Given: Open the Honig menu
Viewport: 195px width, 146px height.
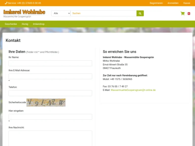Looking at the screenshot, I should [x=25, y=24].
